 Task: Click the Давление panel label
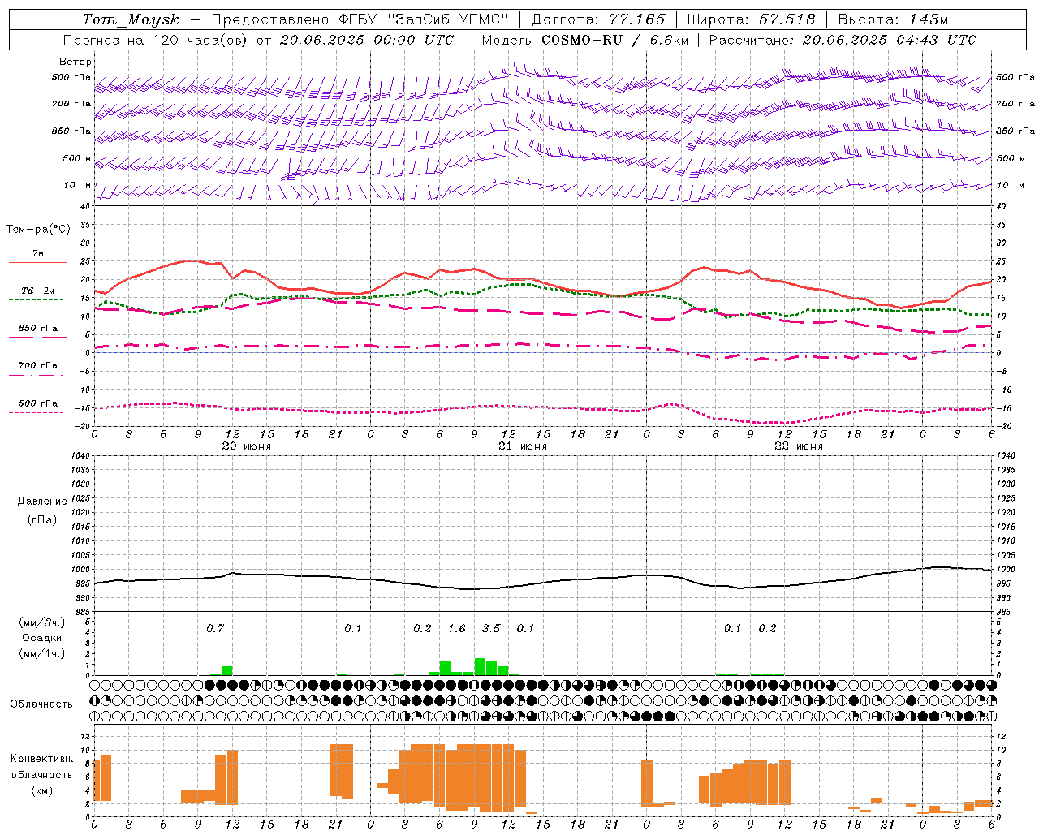point(41,502)
